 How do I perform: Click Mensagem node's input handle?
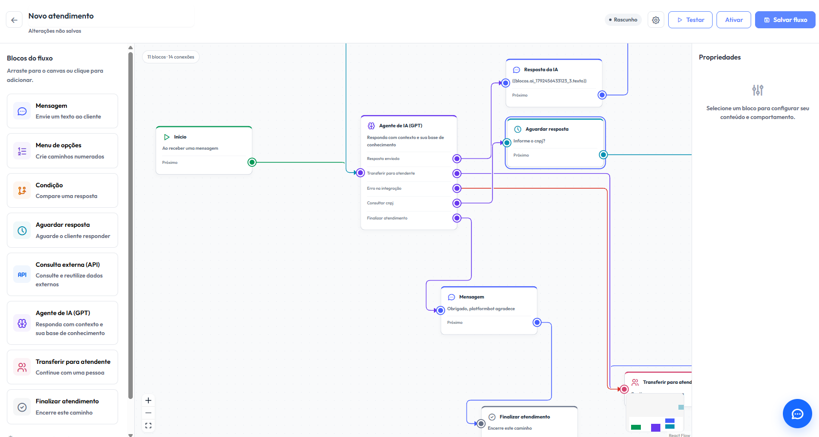(x=440, y=310)
